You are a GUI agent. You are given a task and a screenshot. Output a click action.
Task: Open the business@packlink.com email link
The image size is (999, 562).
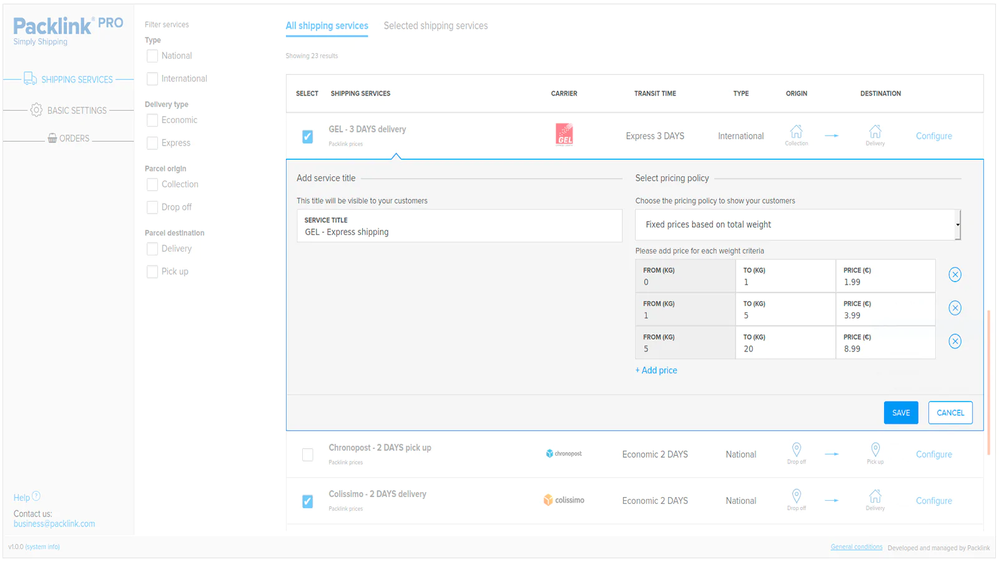click(54, 524)
